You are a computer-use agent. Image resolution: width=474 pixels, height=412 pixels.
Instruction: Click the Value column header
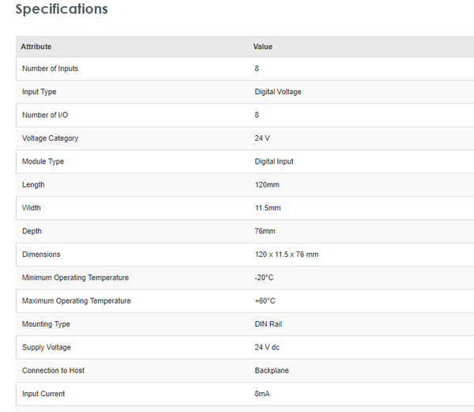coord(262,47)
